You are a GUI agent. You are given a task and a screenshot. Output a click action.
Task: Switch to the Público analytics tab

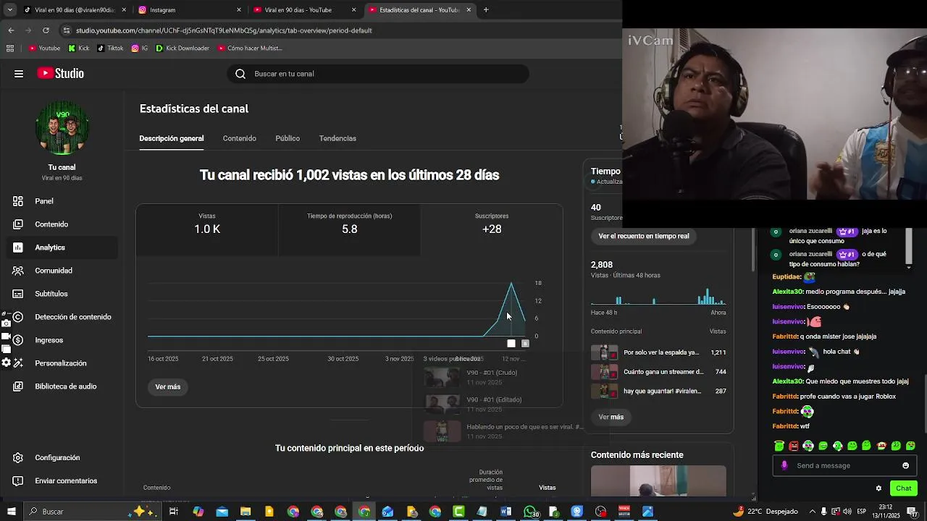coord(288,138)
